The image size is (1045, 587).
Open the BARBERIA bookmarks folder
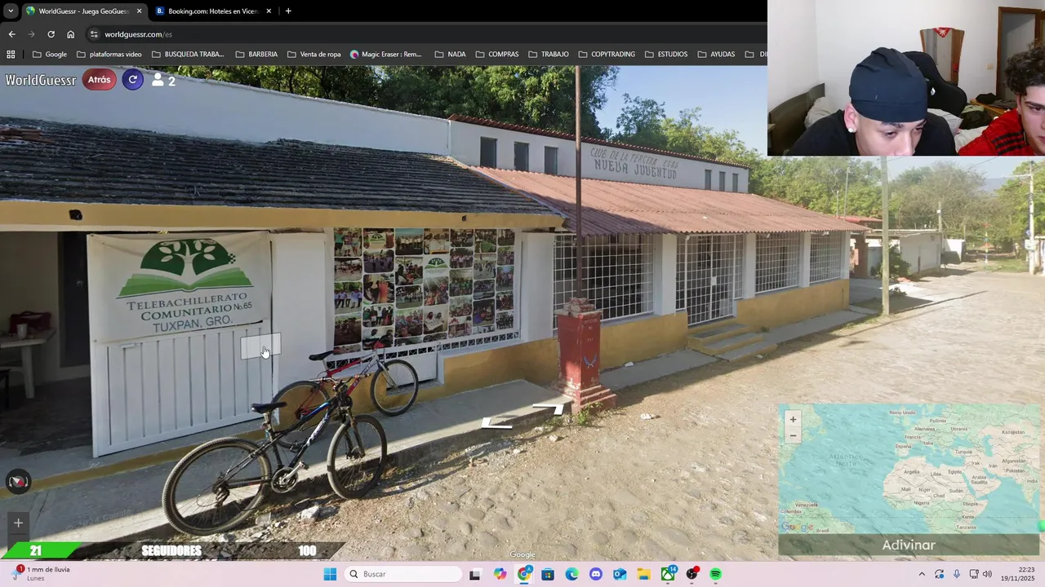click(x=257, y=55)
